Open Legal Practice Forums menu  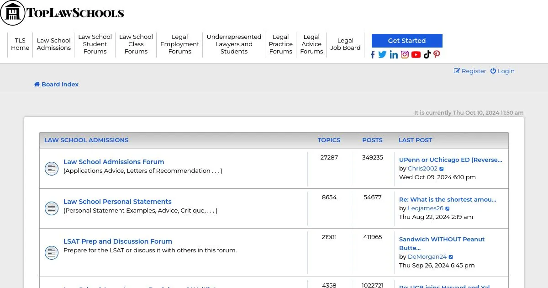(x=281, y=44)
